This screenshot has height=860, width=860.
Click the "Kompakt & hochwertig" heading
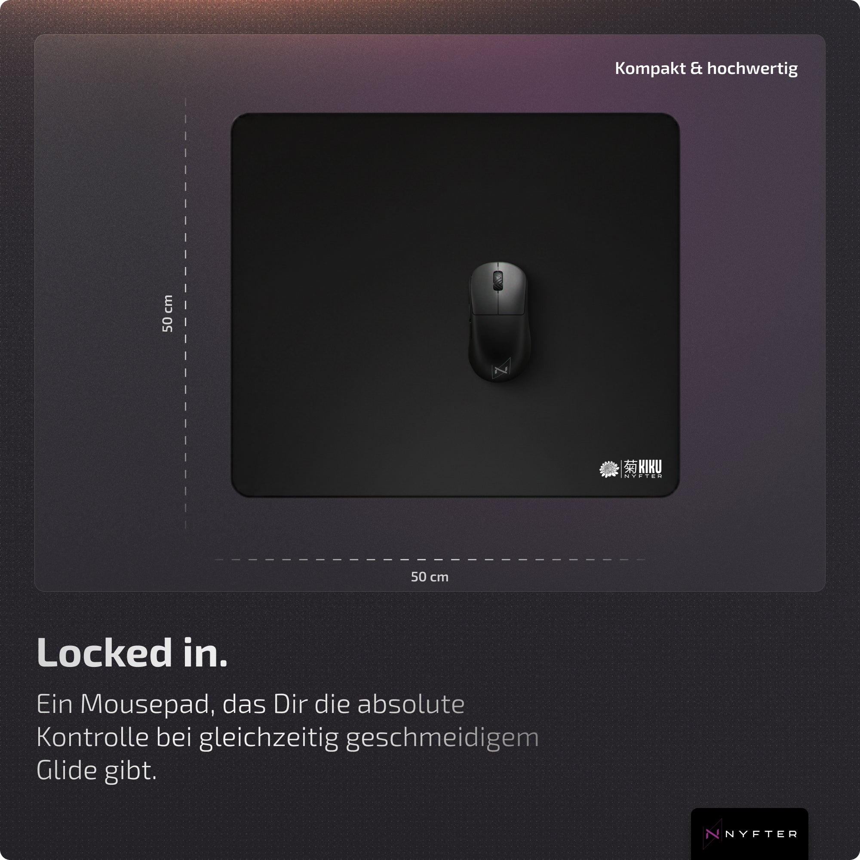(706, 68)
